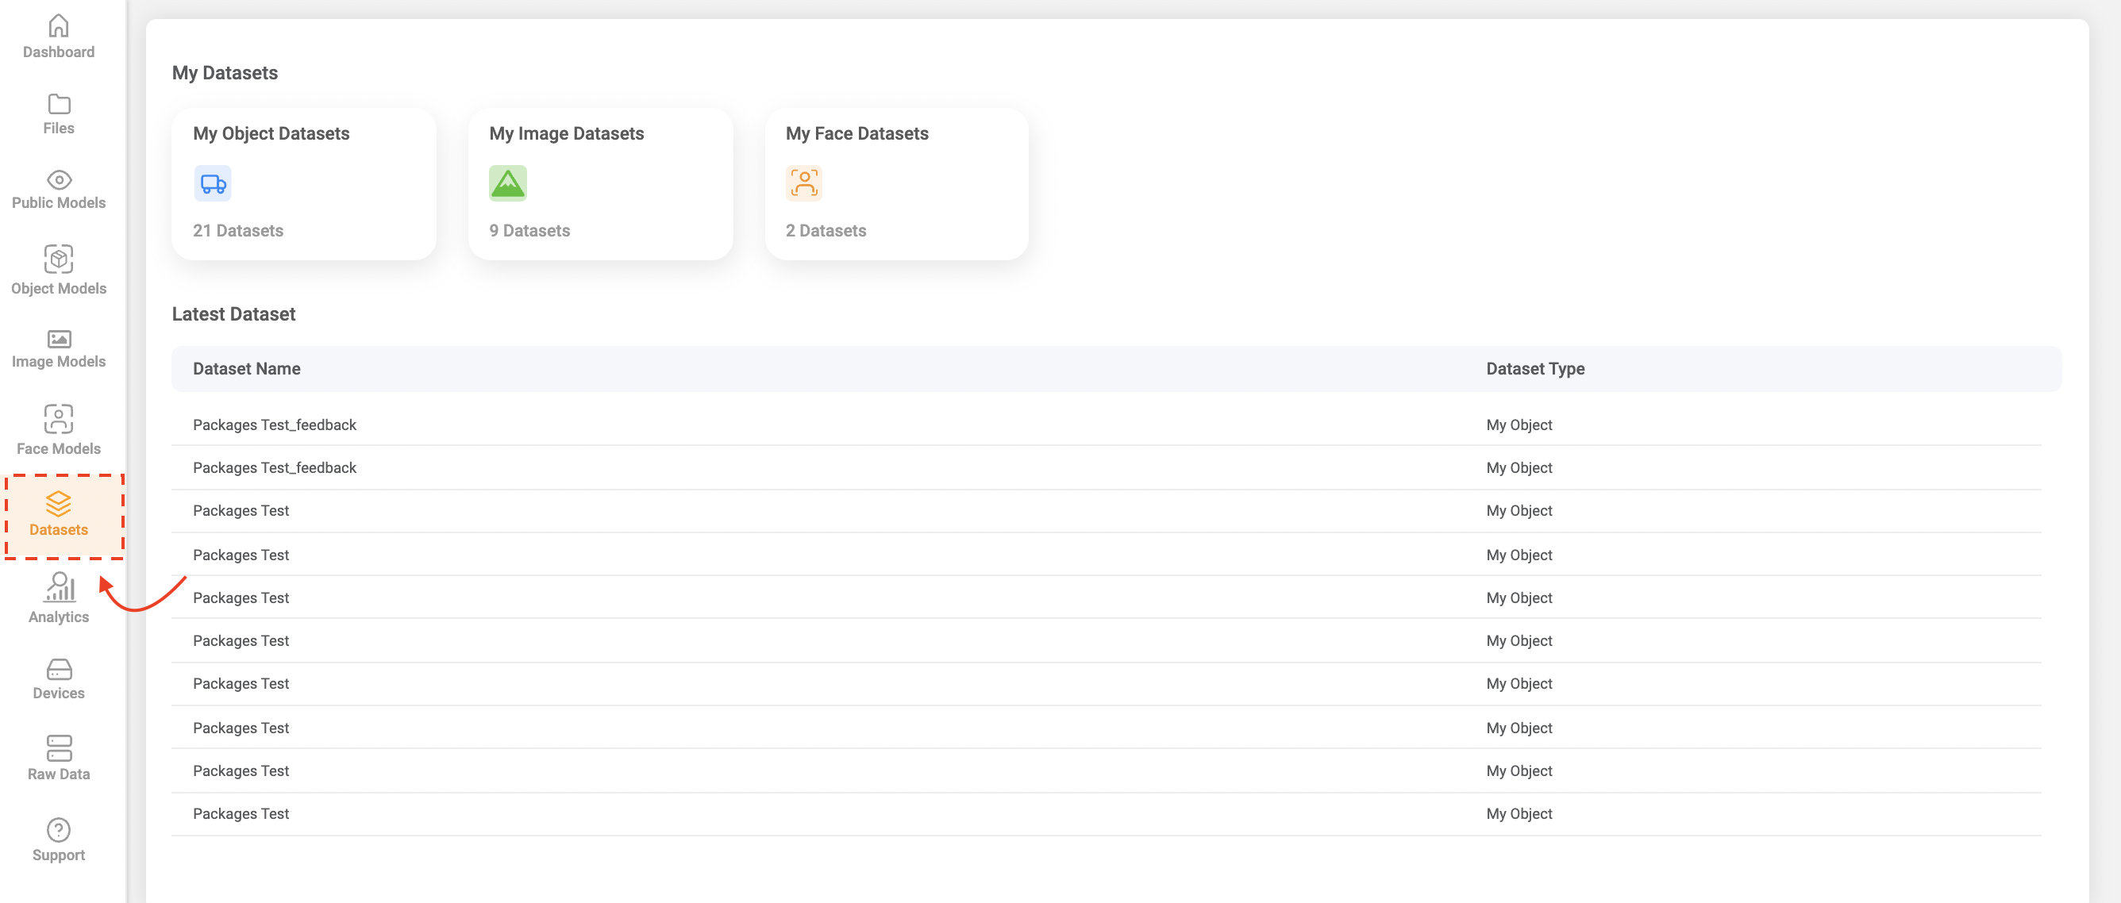Go to Devices drive icon

(59, 669)
